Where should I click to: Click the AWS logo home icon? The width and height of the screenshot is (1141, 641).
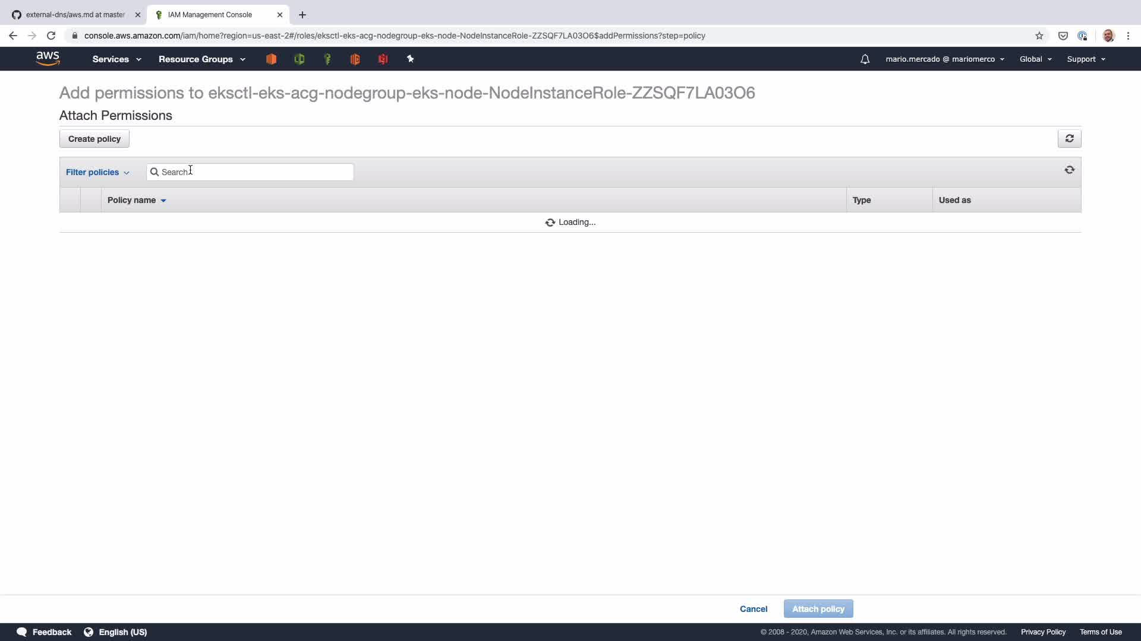pyautogui.click(x=48, y=58)
